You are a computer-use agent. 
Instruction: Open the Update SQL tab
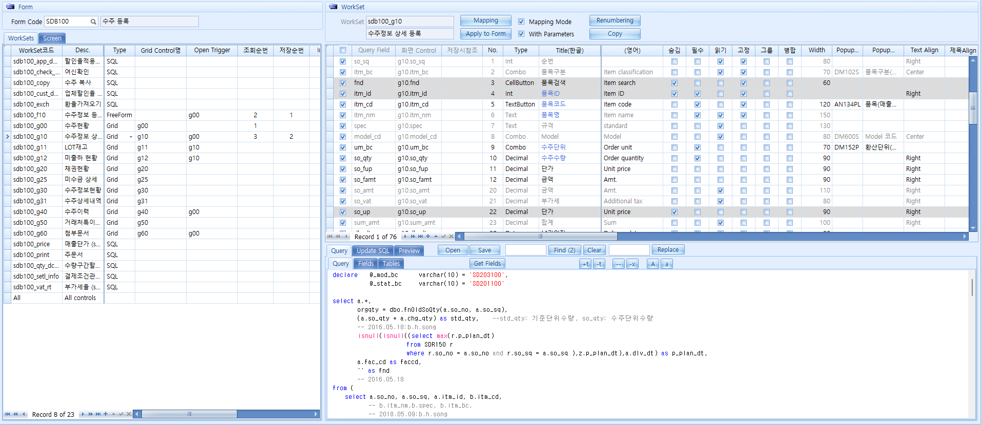pyautogui.click(x=373, y=250)
